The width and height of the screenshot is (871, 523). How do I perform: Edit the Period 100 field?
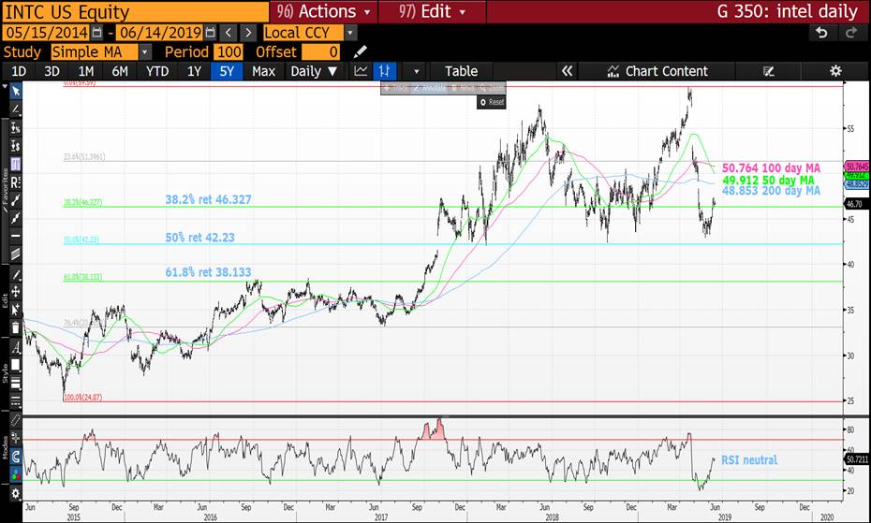229,52
